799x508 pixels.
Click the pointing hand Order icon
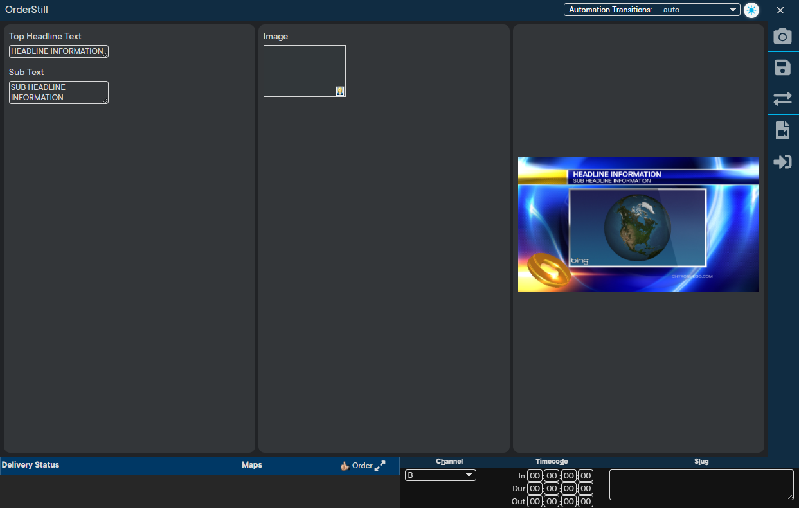click(345, 466)
